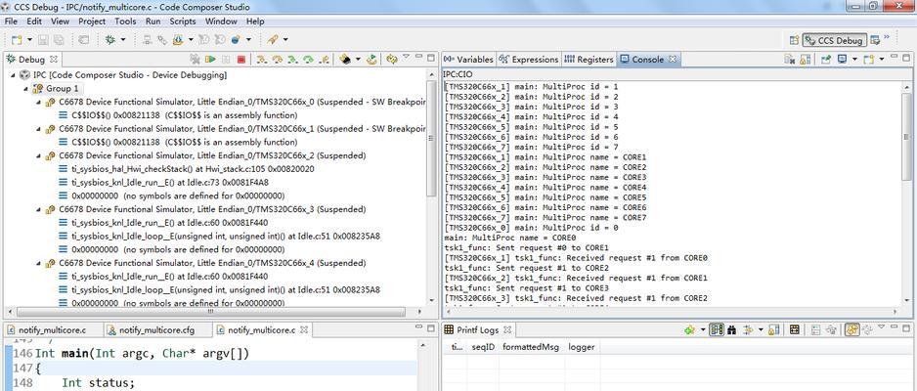The height and width of the screenshot is (391, 917).
Task: Open dropdown beside the CPU Reset chip icon
Action: point(358,59)
